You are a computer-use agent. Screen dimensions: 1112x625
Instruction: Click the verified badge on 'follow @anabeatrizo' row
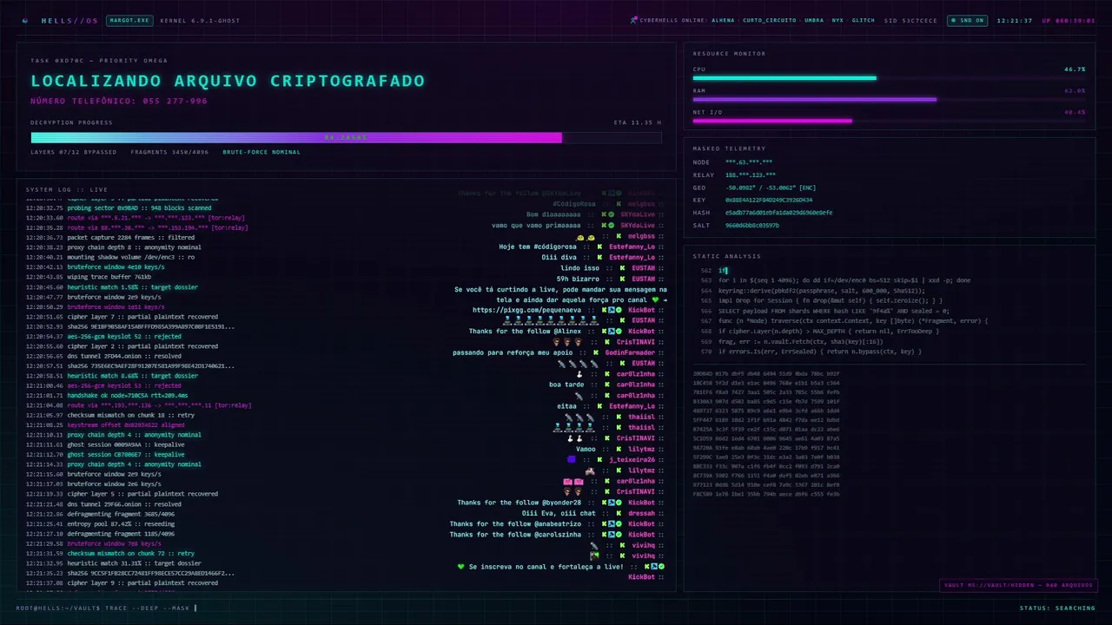(619, 524)
